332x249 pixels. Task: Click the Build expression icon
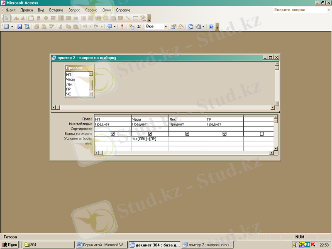(x=181, y=27)
